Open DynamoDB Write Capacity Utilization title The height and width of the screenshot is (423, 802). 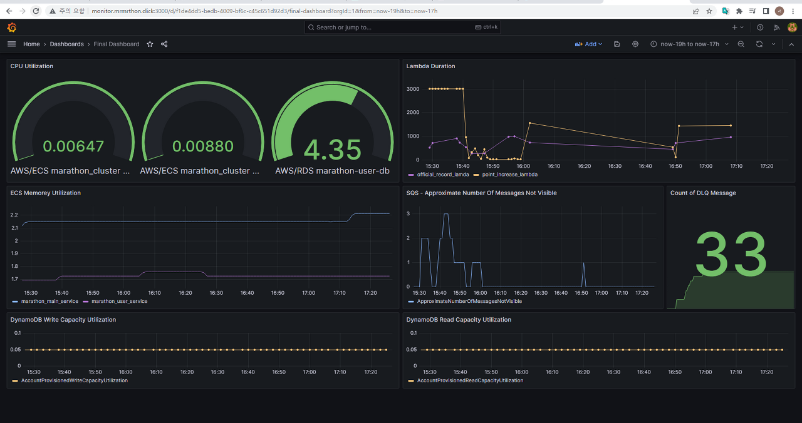pos(63,320)
